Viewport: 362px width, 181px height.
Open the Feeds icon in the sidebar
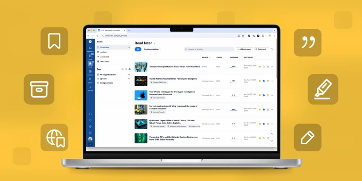pyautogui.click(x=90, y=56)
